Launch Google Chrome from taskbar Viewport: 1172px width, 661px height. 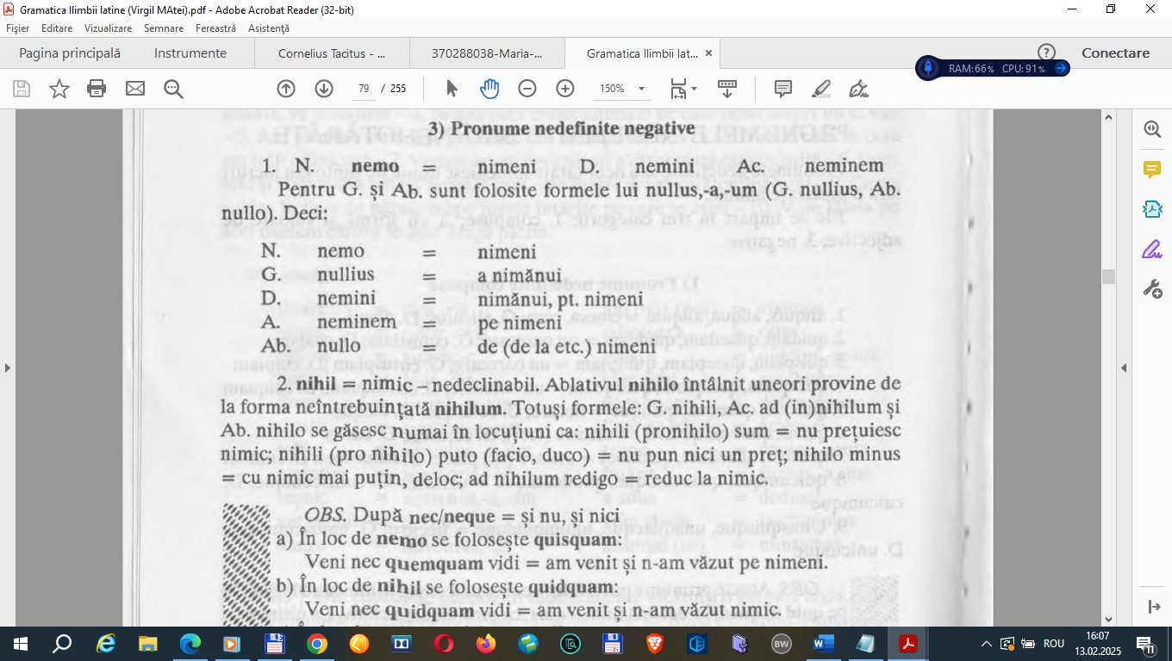317,644
